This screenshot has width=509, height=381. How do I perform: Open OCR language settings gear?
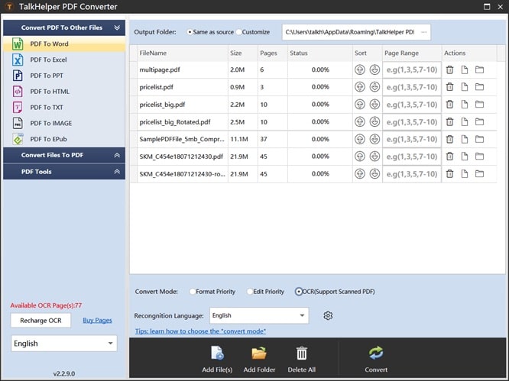[x=328, y=315]
